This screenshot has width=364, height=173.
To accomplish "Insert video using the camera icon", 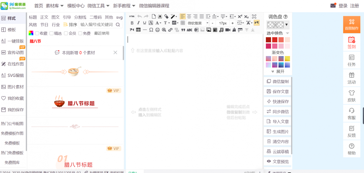I will 228,30.
